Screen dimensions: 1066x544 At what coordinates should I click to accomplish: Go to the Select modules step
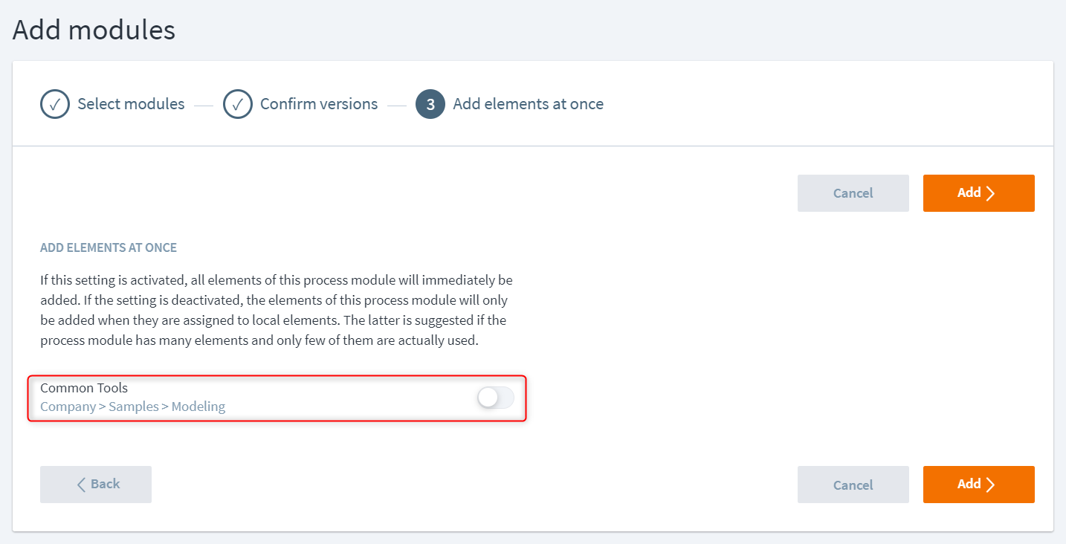(131, 104)
